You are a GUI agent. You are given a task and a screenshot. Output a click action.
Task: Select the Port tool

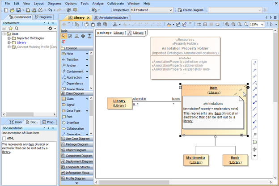tap(69, 117)
